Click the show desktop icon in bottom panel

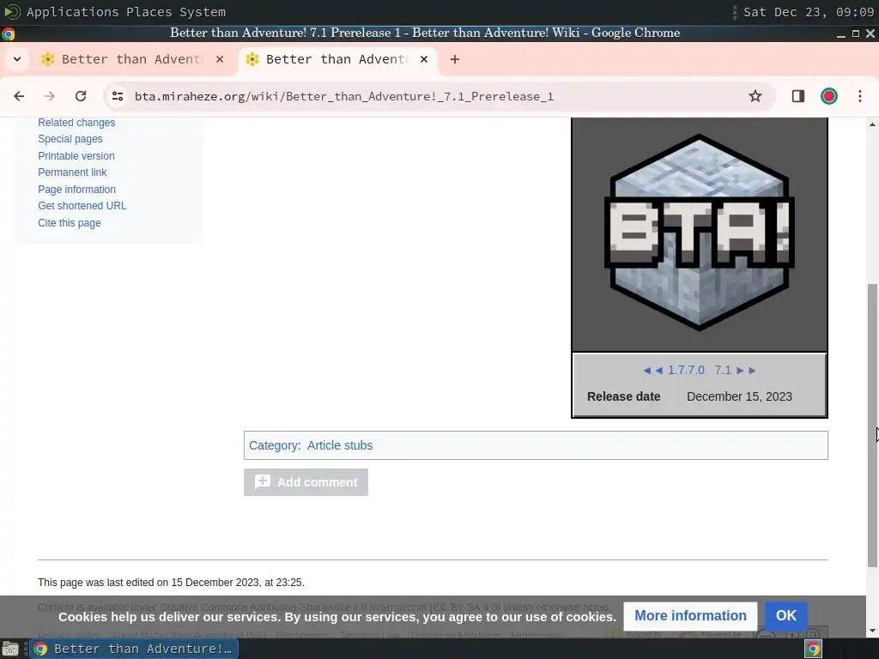(10, 649)
